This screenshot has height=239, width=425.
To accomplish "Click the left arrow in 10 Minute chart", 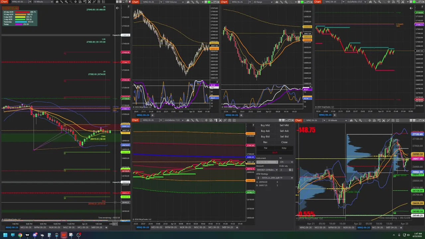I will coord(117,8).
